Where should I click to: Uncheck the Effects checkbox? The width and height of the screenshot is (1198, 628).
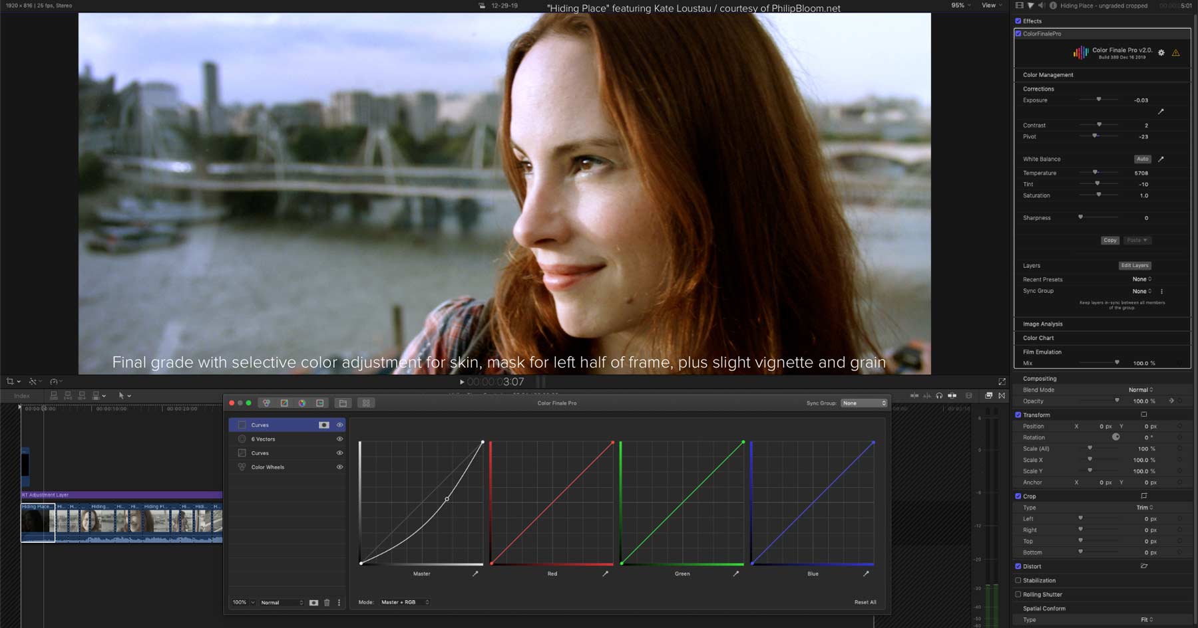point(1018,21)
